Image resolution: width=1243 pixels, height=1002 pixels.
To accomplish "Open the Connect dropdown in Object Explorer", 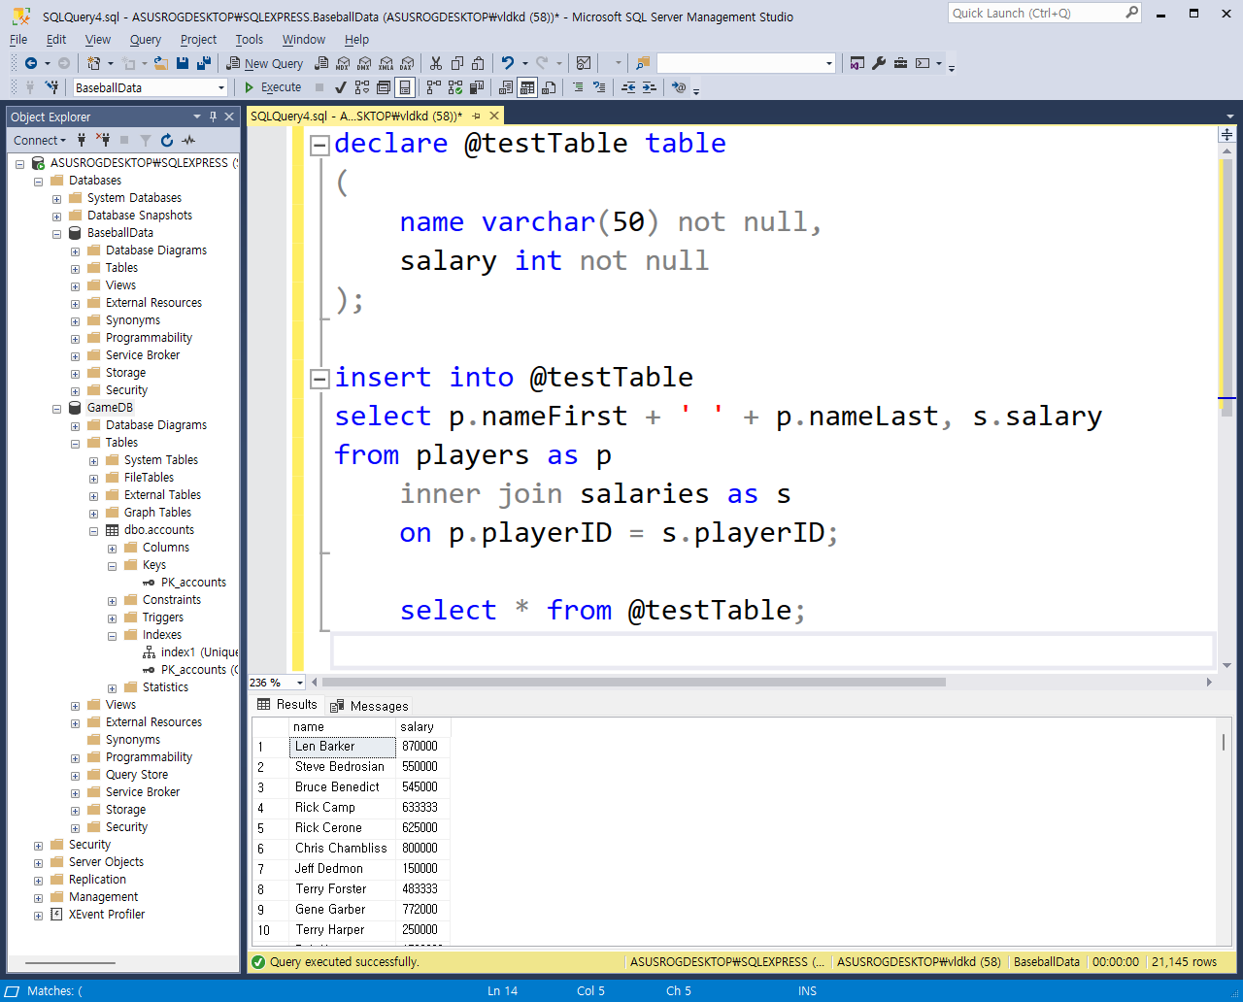I will click(x=40, y=141).
